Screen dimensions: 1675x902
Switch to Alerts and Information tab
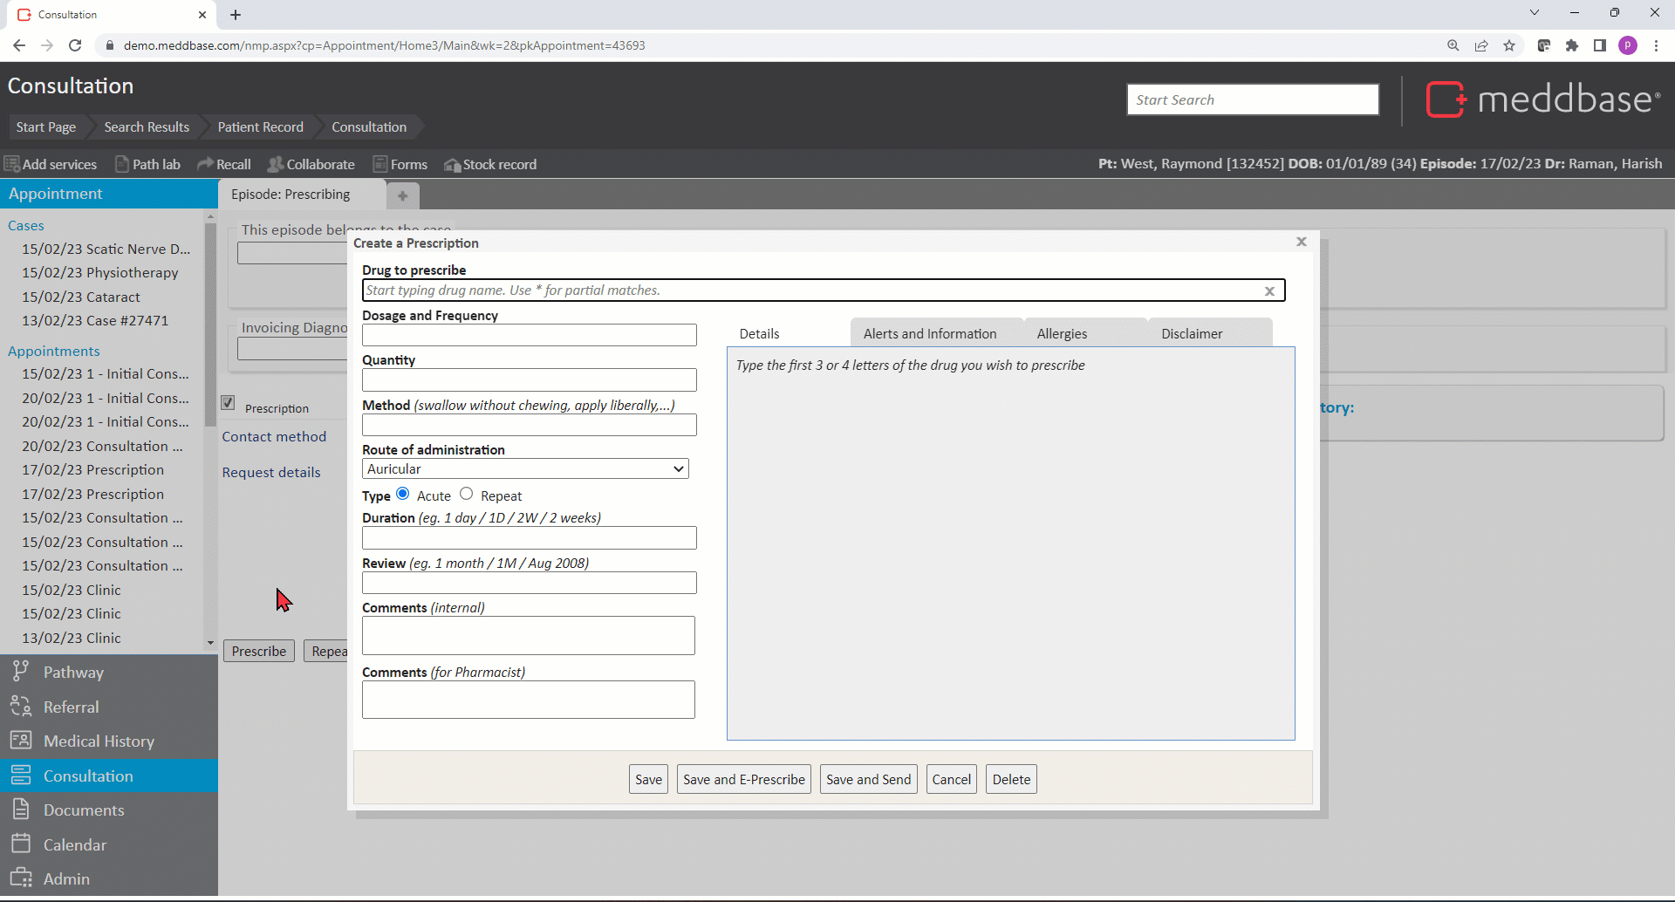tap(930, 333)
